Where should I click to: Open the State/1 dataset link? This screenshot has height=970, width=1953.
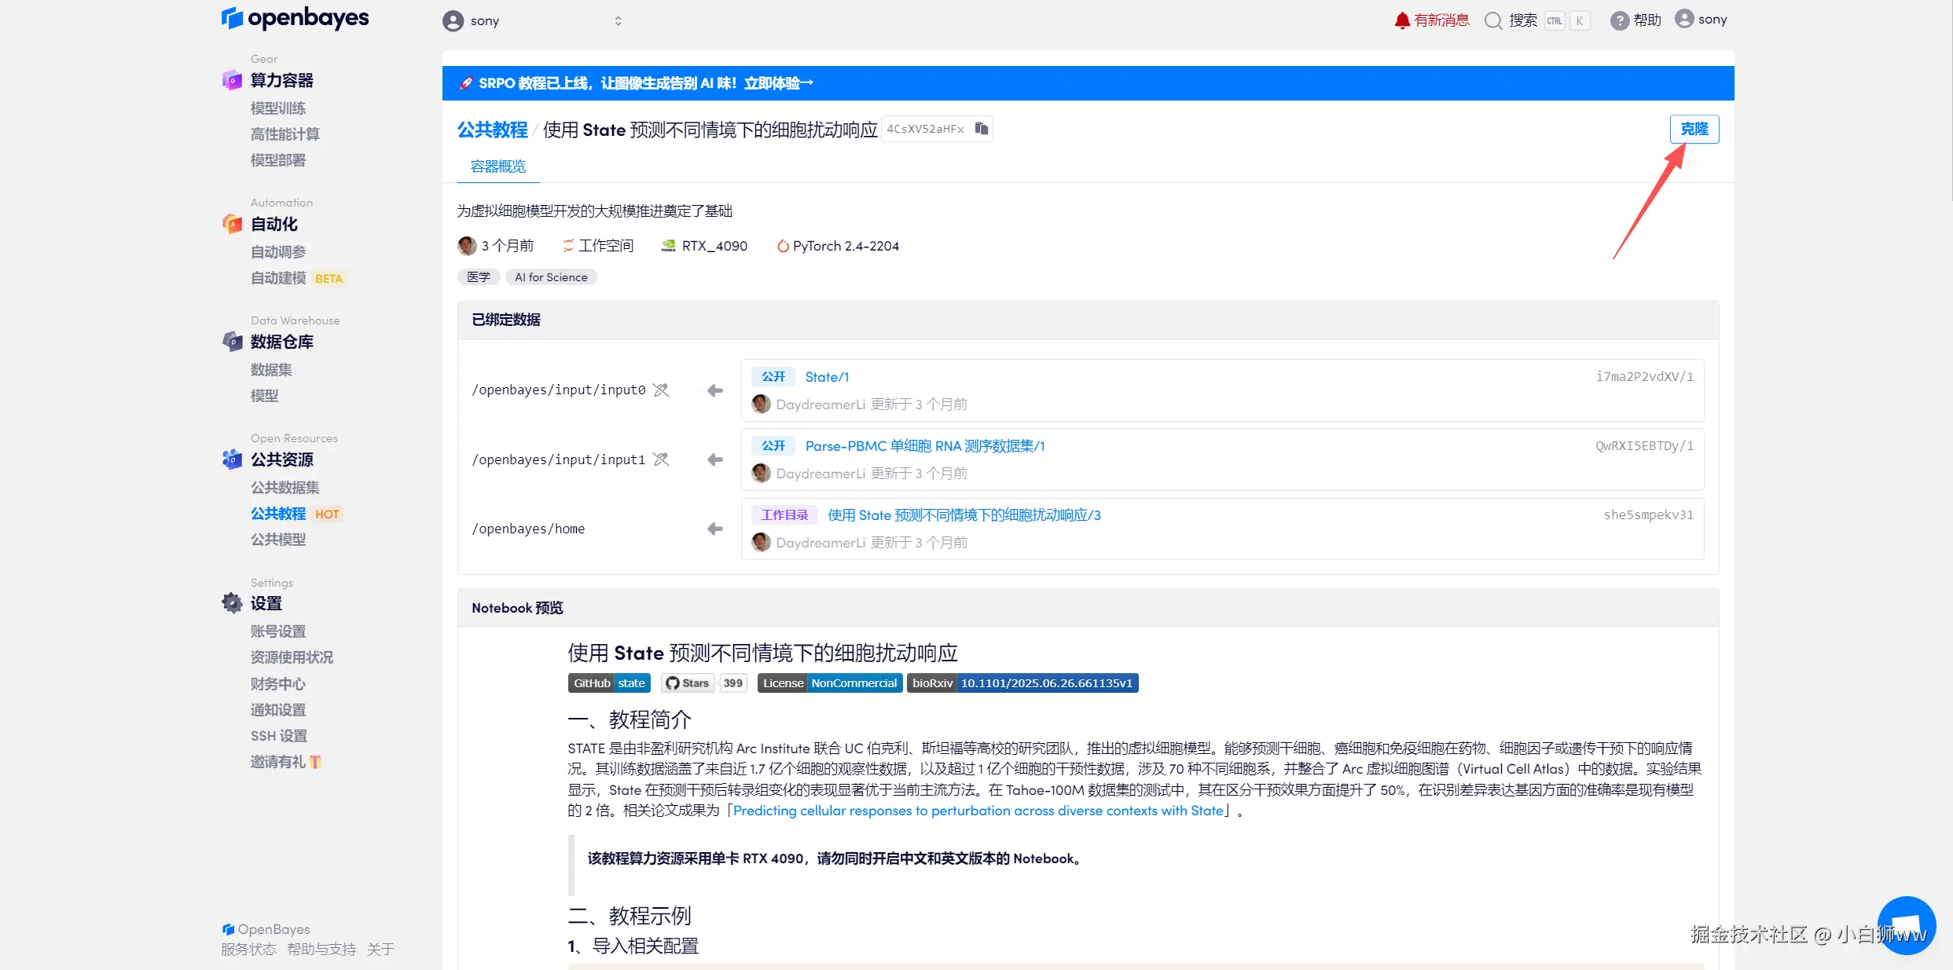coord(827,377)
